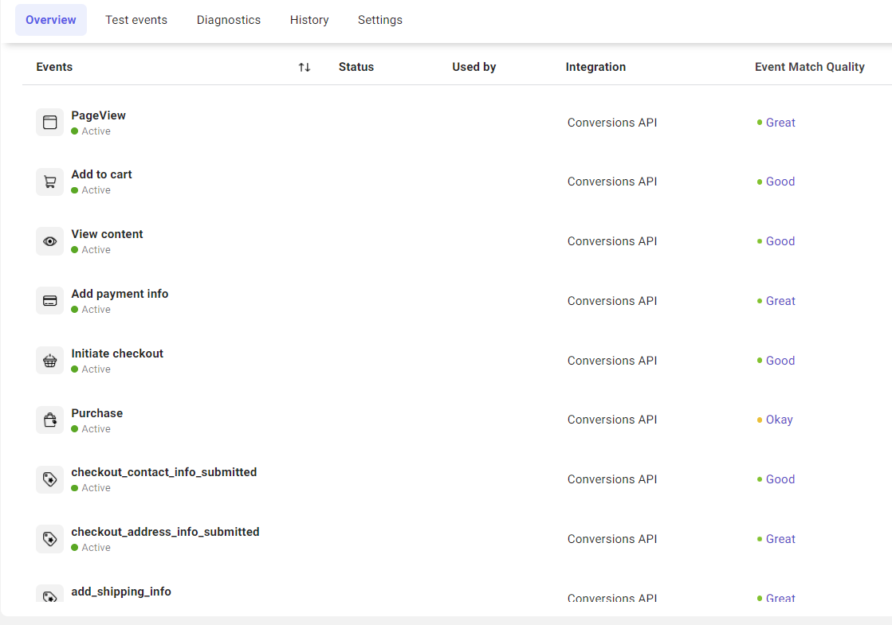
Task: Open Good match quality for Add to cart
Action: click(780, 182)
